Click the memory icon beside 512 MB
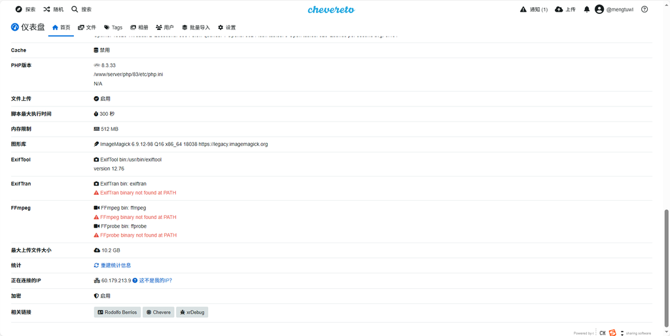 tap(97, 129)
